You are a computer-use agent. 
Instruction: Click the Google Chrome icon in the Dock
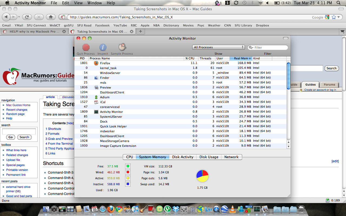(119, 209)
